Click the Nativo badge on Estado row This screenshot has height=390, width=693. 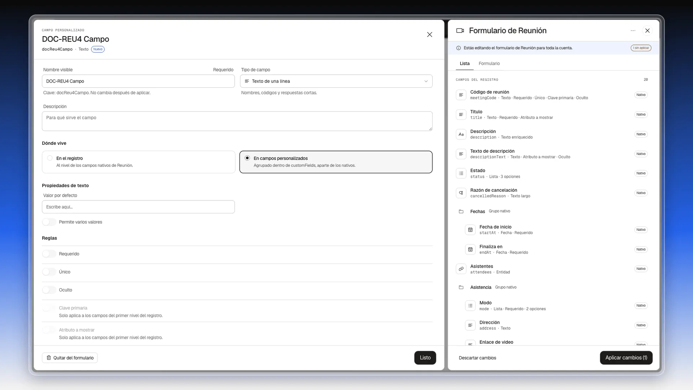(641, 173)
